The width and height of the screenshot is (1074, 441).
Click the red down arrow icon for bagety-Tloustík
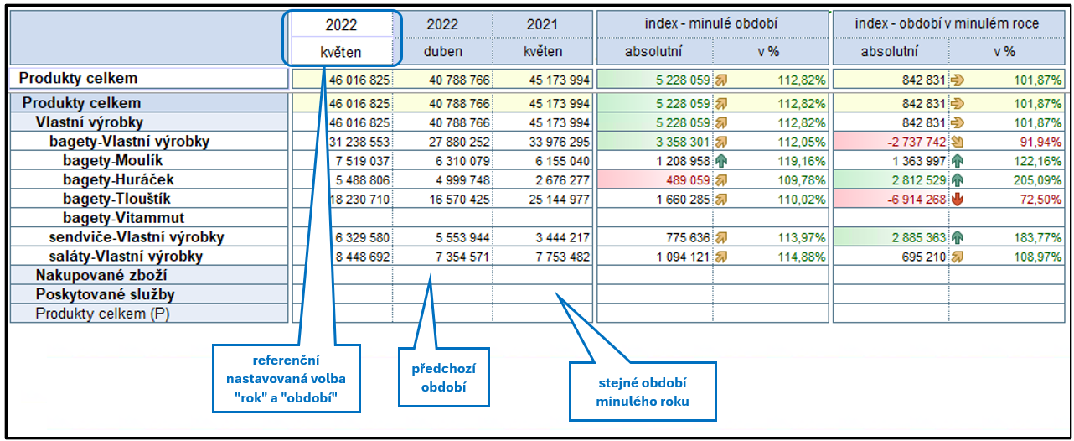click(x=958, y=200)
